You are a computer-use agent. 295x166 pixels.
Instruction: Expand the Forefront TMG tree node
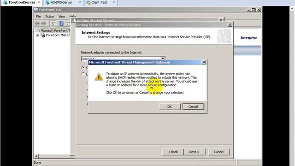point(37,35)
